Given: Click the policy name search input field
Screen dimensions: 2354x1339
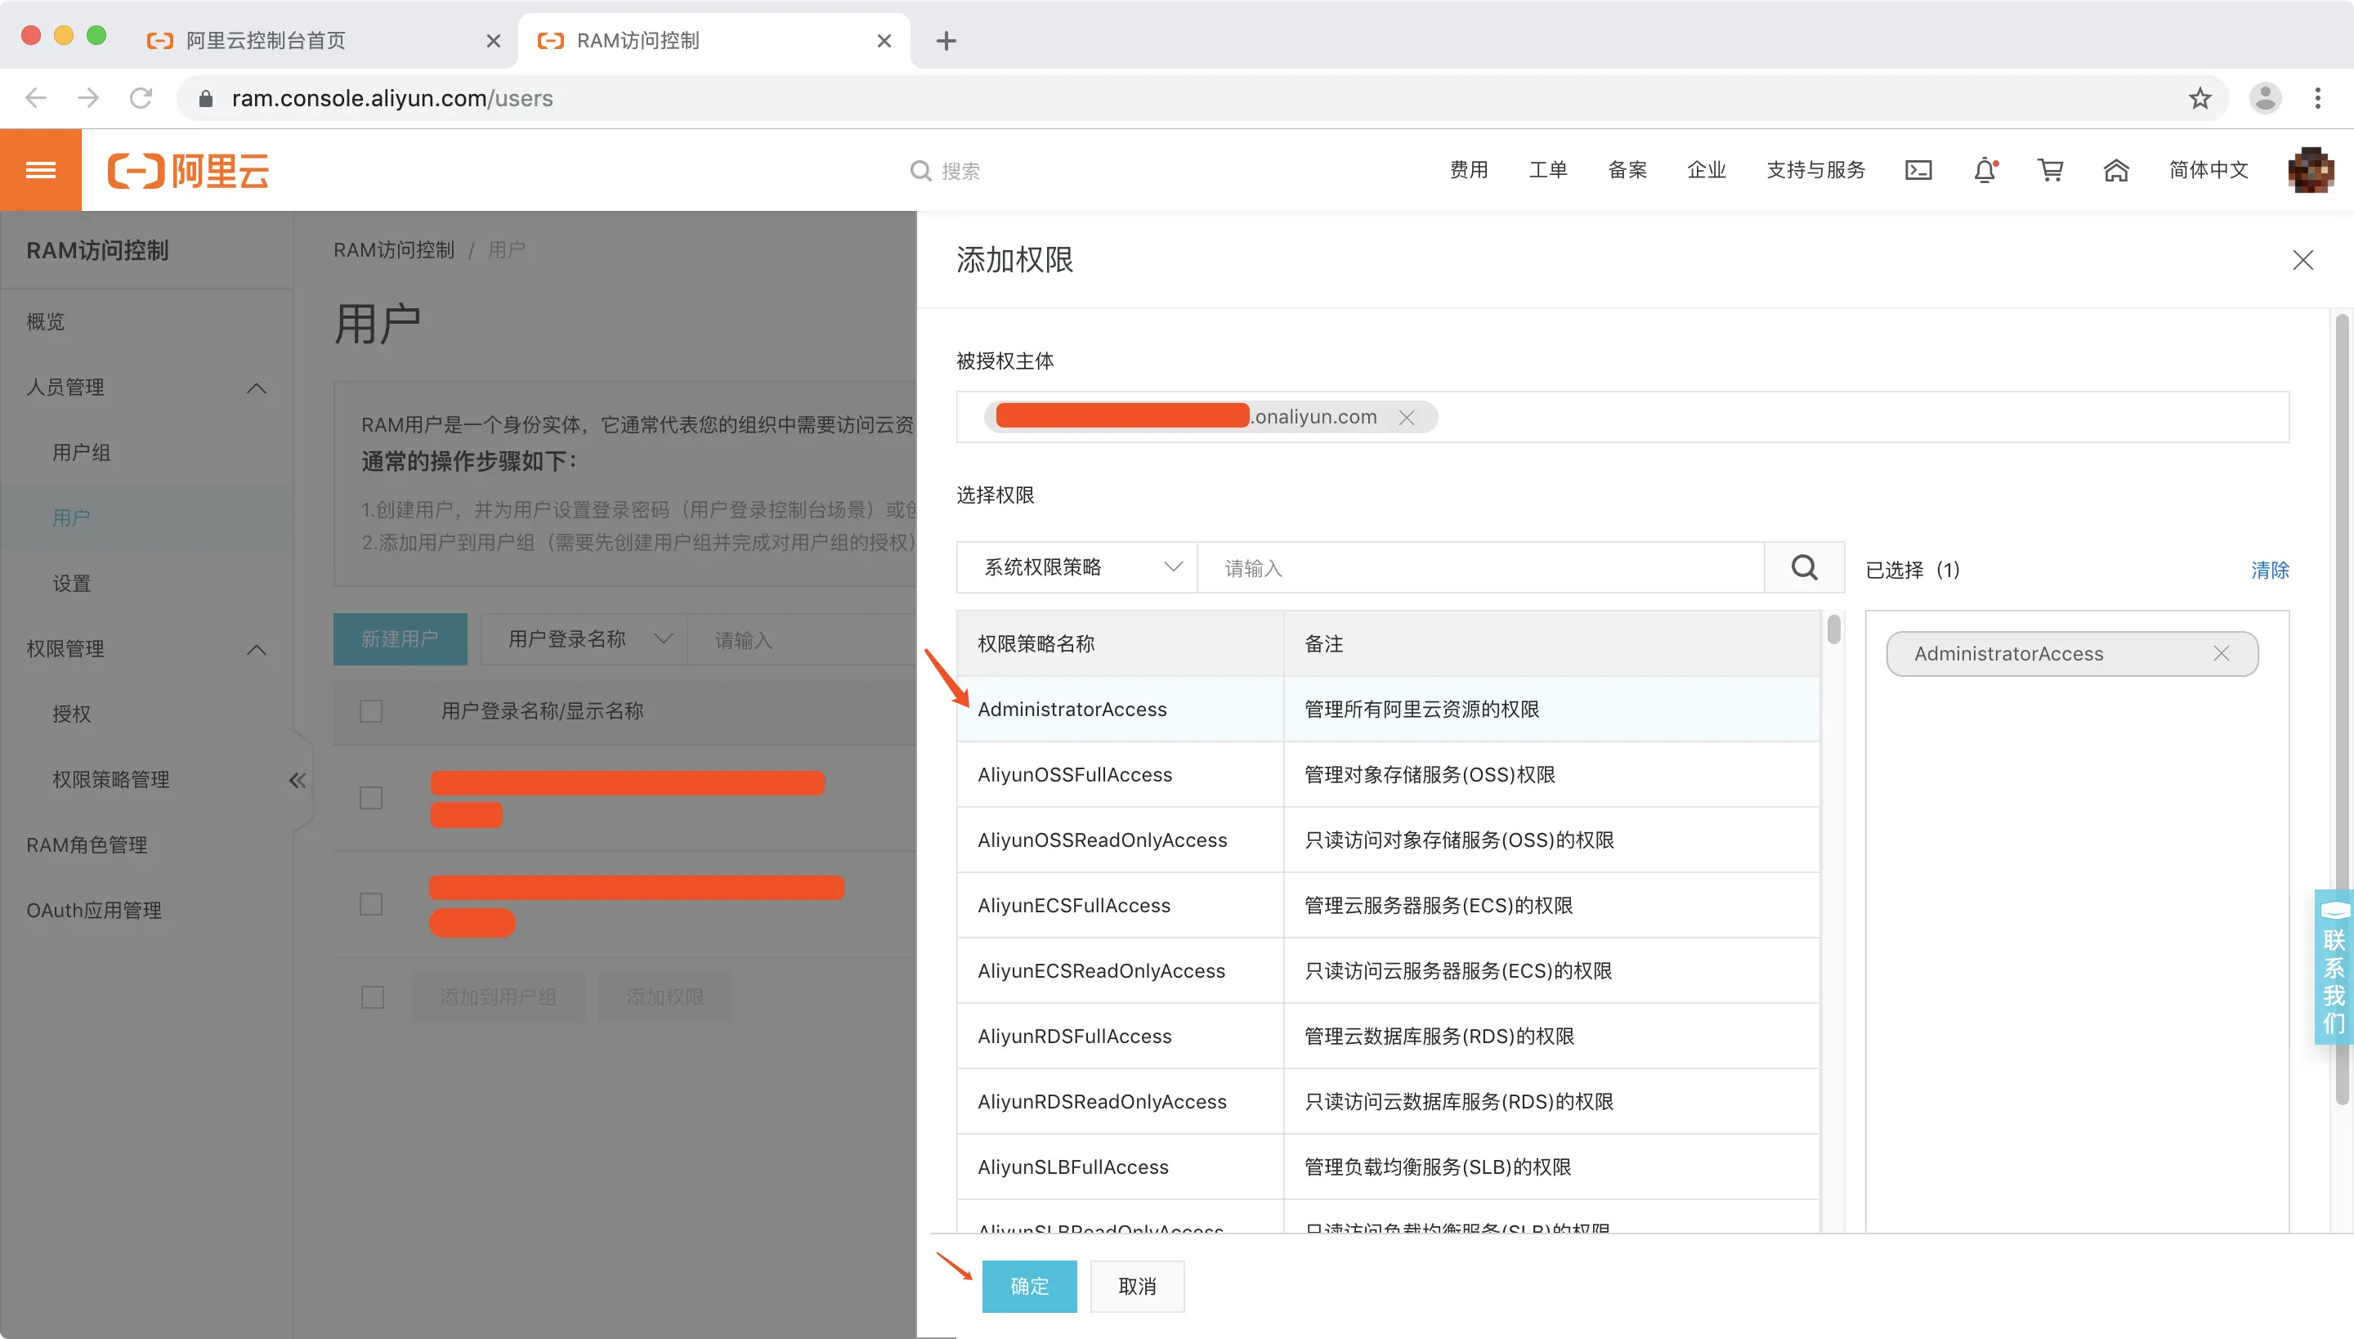Looking at the screenshot, I should (1480, 567).
